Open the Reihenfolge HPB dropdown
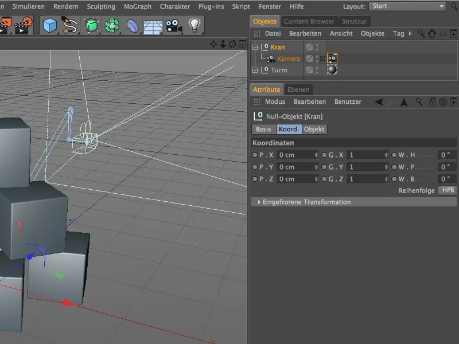Viewport: 459px width, 344px height. pos(448,190)
